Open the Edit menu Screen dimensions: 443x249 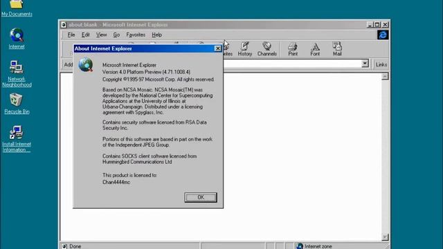click(x=85, y=35)
